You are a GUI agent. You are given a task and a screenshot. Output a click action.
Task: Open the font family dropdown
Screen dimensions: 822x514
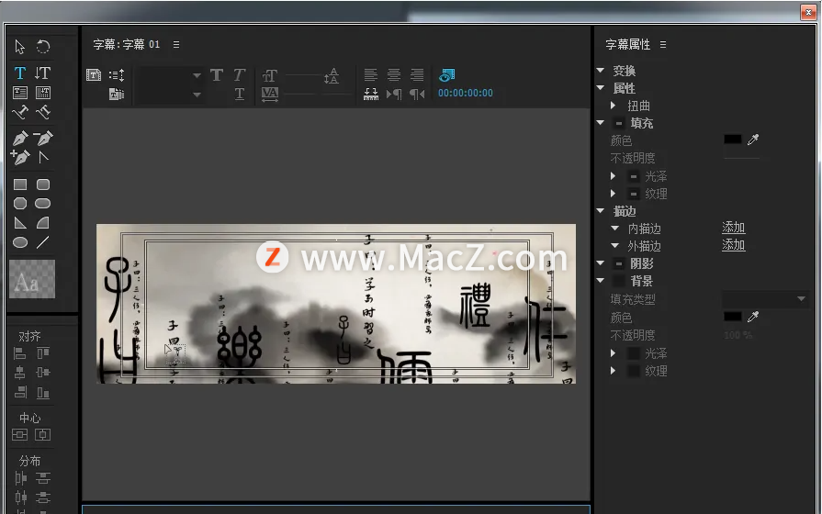pyautogui.click(x=197, y=75)
